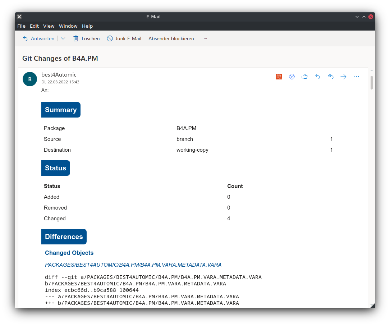
Task: Click the sender name best4Automic
Action: pos(59,75)
